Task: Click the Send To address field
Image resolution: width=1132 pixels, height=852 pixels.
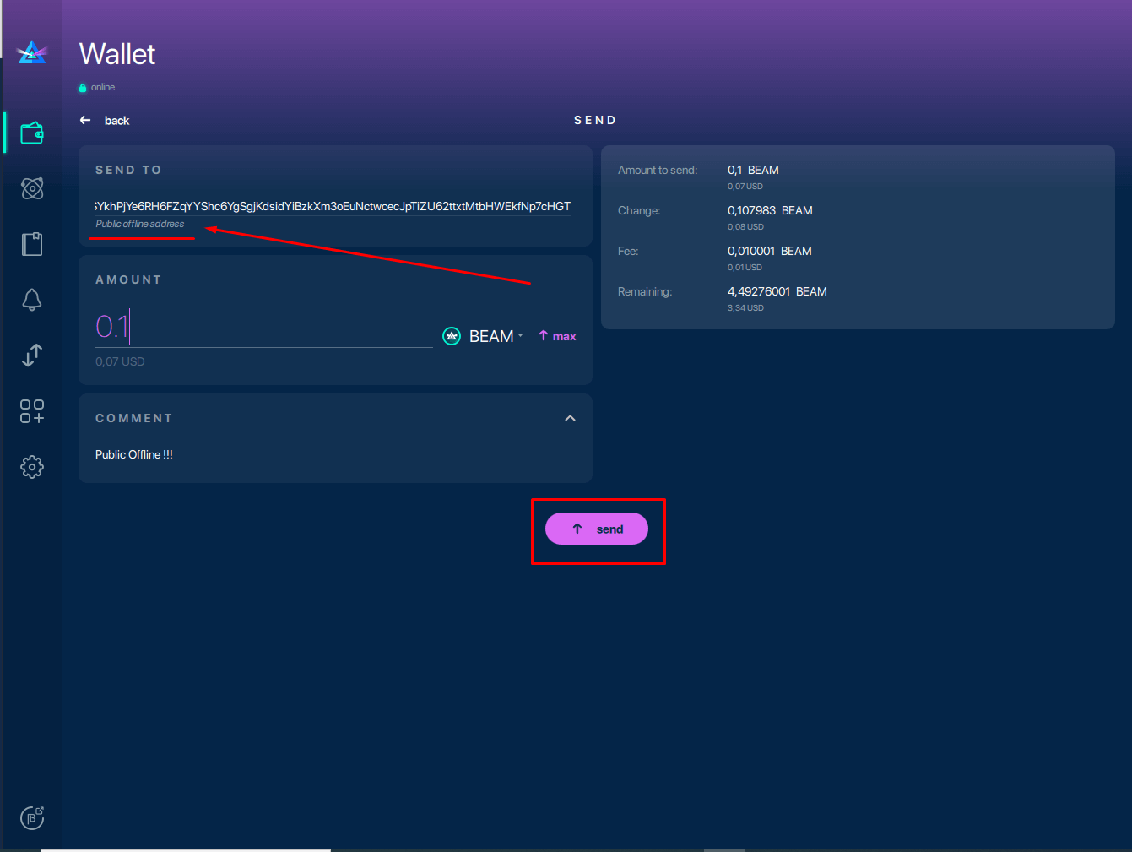Action: 333,206
